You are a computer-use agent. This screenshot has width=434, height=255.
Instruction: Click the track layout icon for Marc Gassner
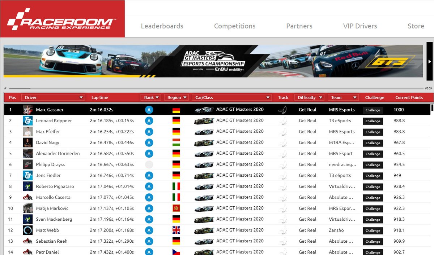tap(283, 110)
